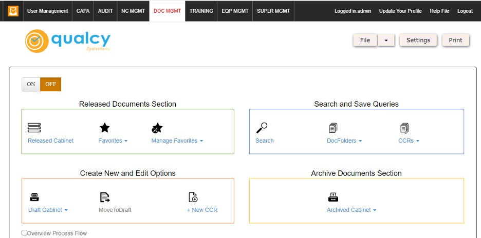Click the Logout link
Screen dimensions: 481x238
[x=465, y=11]
